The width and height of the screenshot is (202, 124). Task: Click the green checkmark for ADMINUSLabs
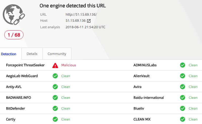pyautogui.click(x=183, y=65)
